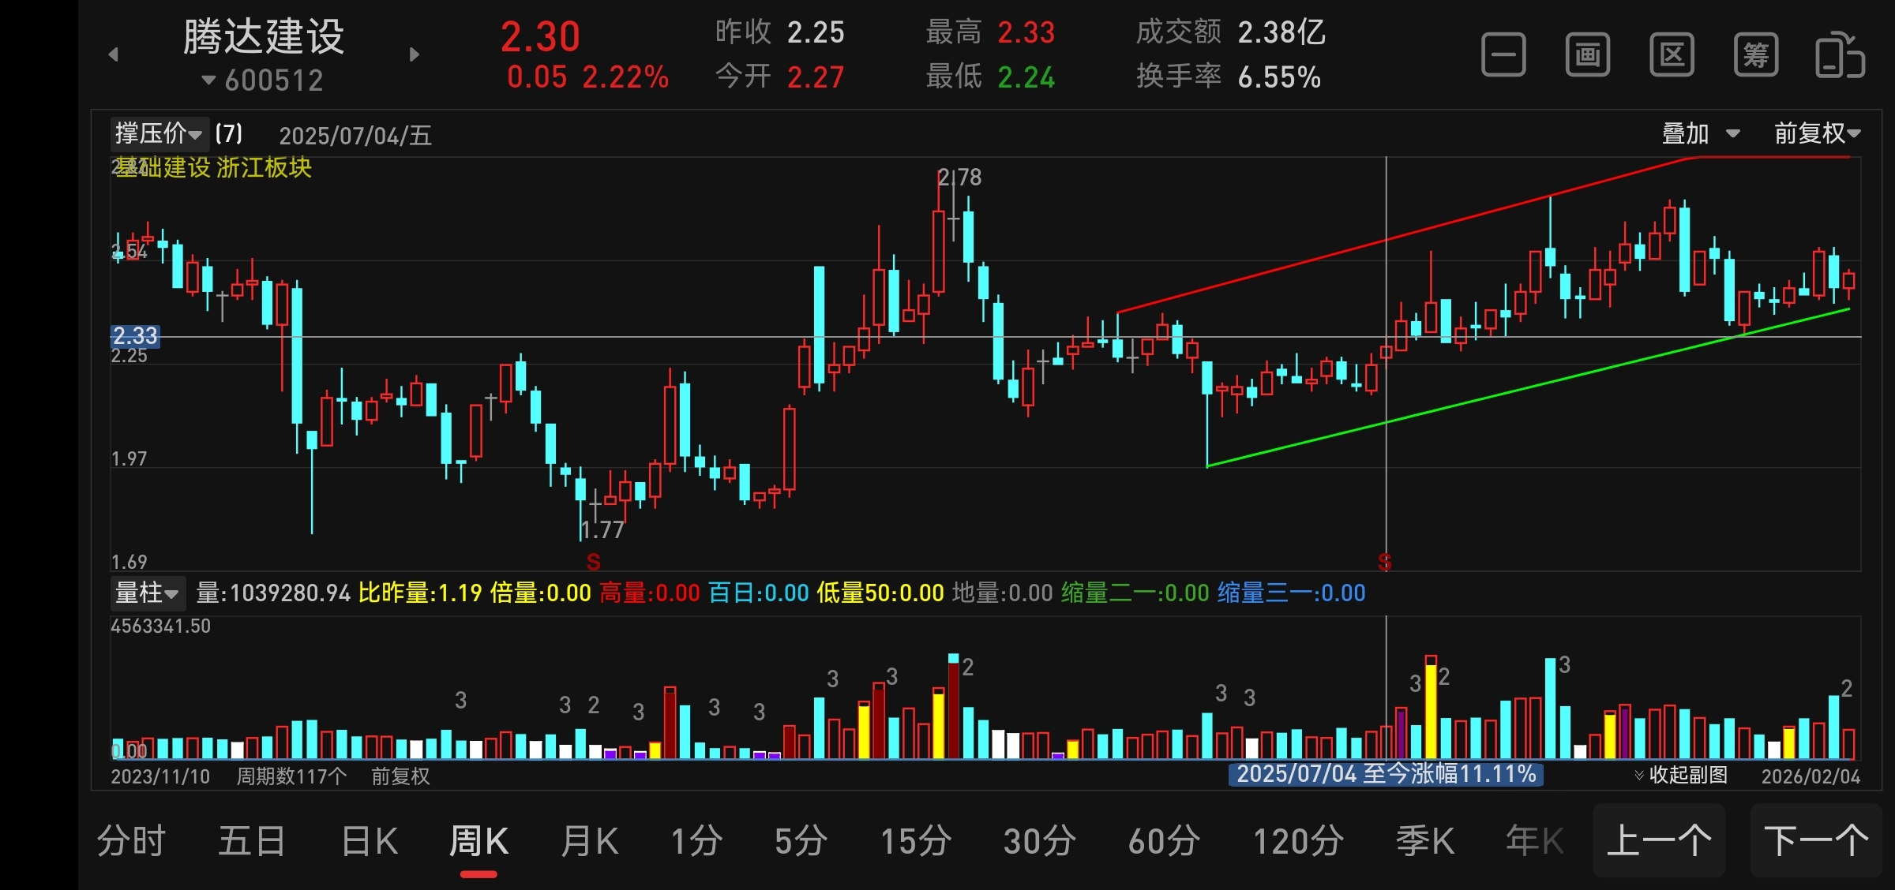Expand the 撑压价 indicator dropdown
The height and width of the screenshot is (890, 1895).
(x=158, y=133)
